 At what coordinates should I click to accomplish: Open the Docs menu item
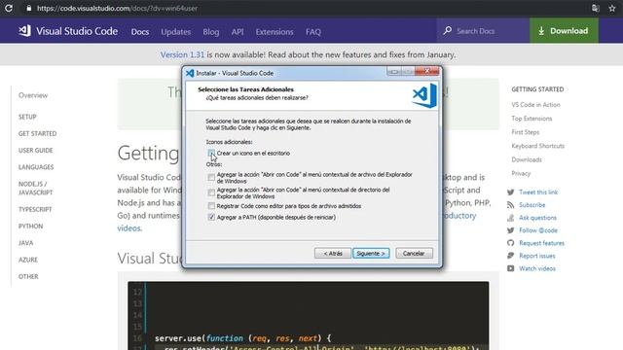[x=140, y=32]
